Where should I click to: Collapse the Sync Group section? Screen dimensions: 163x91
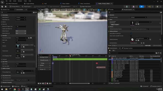click(2, 62)
